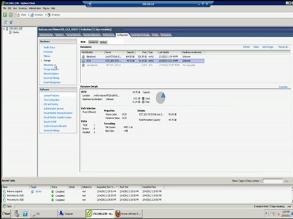Image resolution: width=293 pixels, height=219 pixels.
Task: Click second toolbar icon below navigation bar
Action: coord(11,22)
